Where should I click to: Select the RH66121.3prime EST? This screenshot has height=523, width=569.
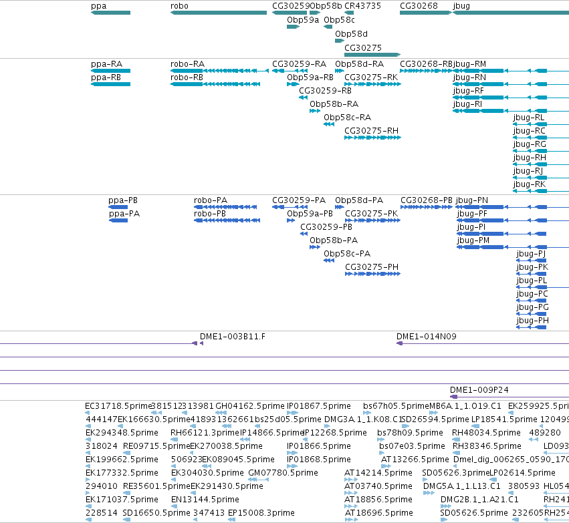175,440
